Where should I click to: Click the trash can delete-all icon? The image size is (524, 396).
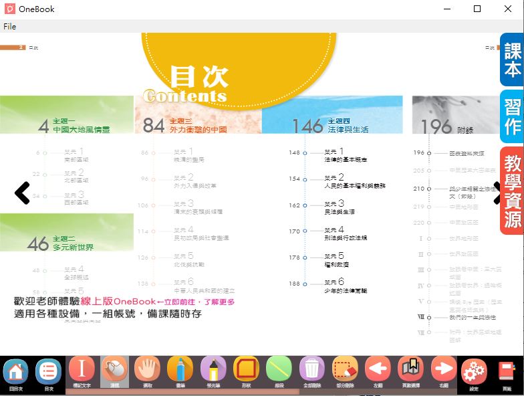[312, 370]
